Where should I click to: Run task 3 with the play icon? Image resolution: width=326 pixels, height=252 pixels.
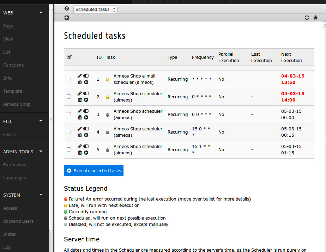[x=86, y=118]
